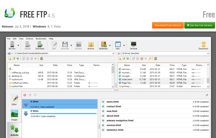Image resolution: width=216 pixels, height=138 pixels.
Task: Add bookmark from remote pane toolbar
Action: tap(156, 59)
